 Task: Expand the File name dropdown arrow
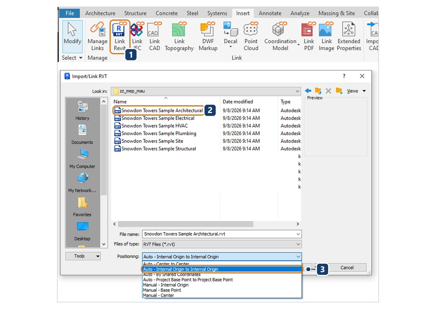coord(298,234)
